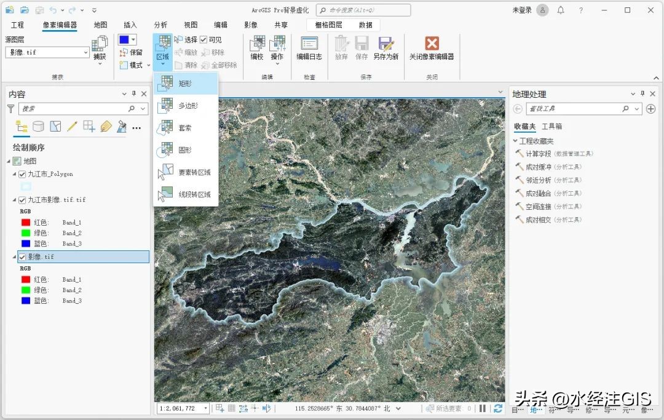Open the 源图层 source layer dropdown
This screenshot has height=420, width=664.
tap(86, 52)
